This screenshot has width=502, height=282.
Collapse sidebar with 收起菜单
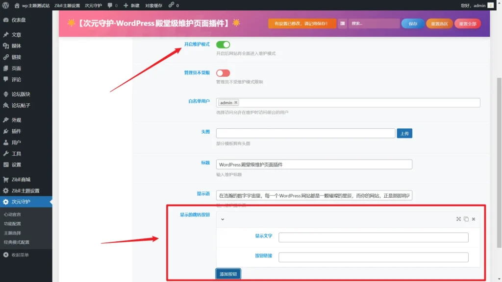coord(17,255)
